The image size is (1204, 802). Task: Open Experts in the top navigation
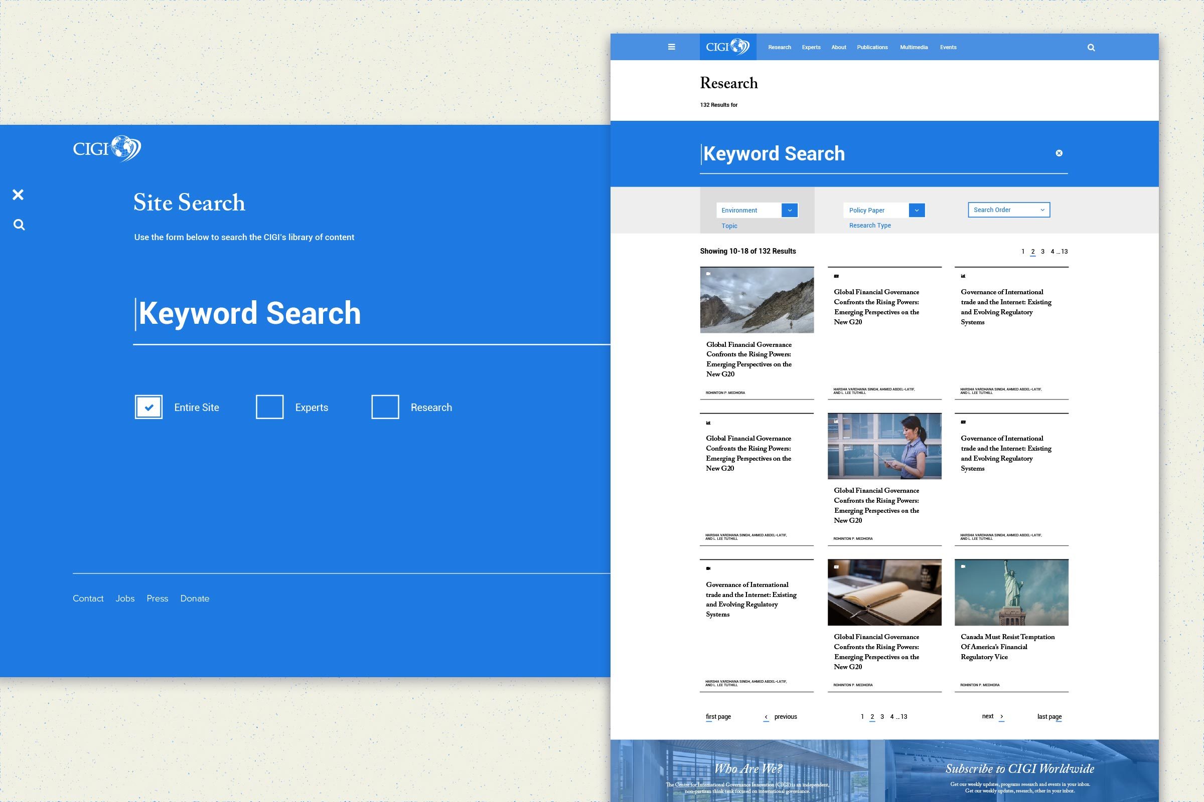811,47
